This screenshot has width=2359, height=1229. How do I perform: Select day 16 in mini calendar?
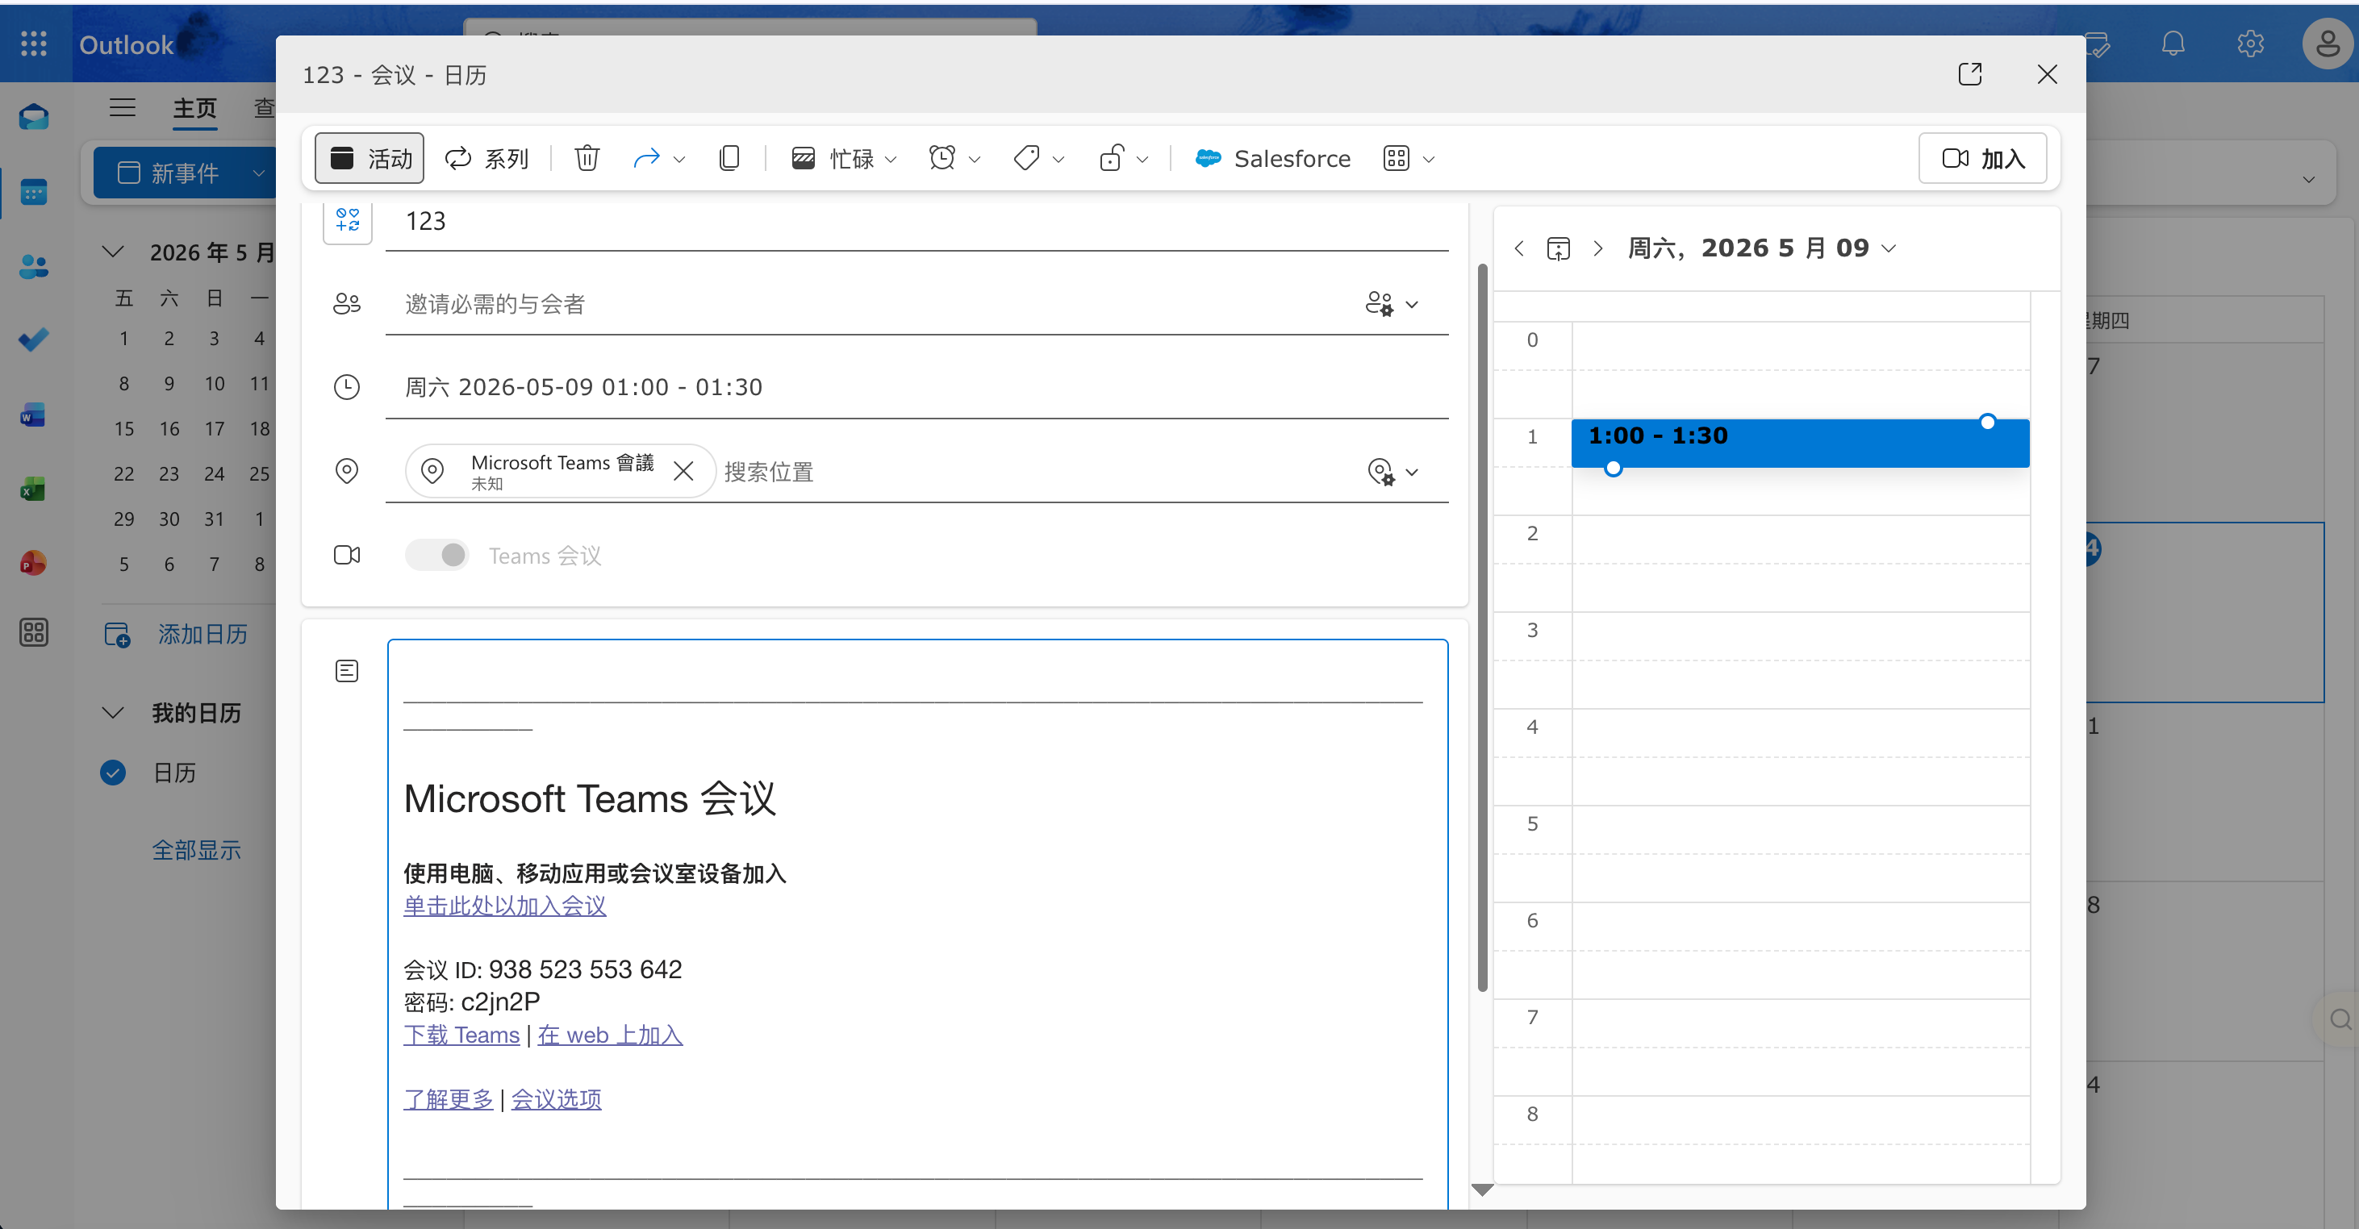[169, 428]
